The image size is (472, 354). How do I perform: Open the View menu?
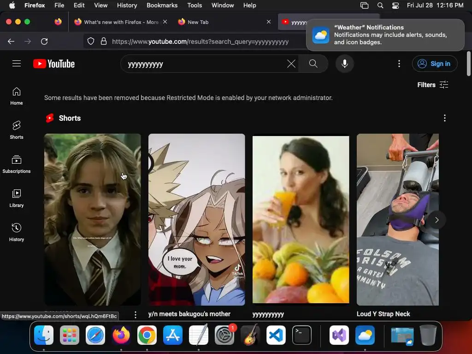(100, 5)
